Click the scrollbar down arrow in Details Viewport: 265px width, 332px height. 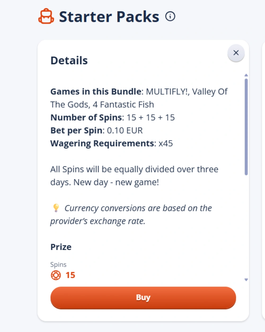point(246,280)
